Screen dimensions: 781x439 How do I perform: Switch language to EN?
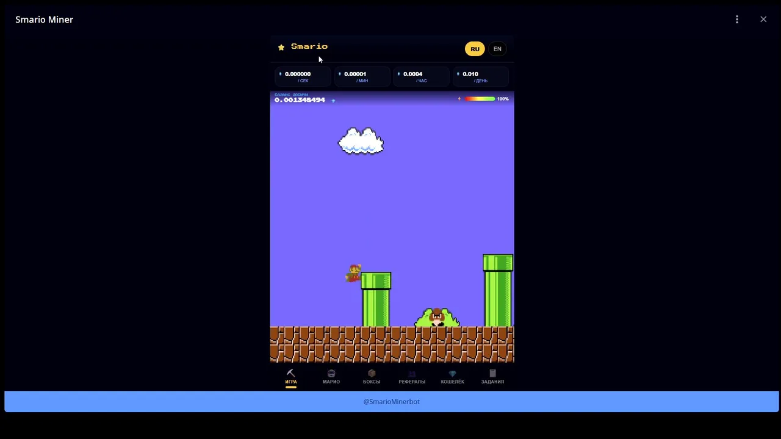[x=497, y=49]
